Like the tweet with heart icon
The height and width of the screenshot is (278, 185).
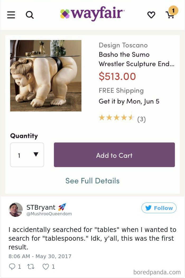click(x=46, y=267)
